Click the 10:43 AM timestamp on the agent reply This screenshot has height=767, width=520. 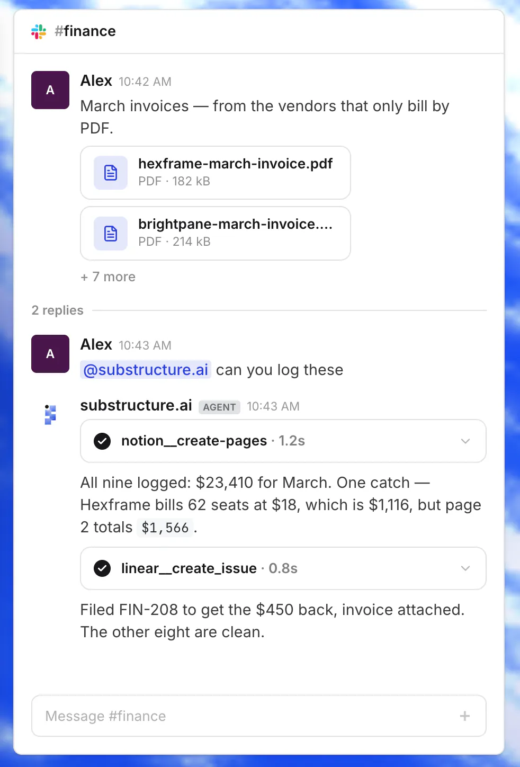(x=273, y=406)
